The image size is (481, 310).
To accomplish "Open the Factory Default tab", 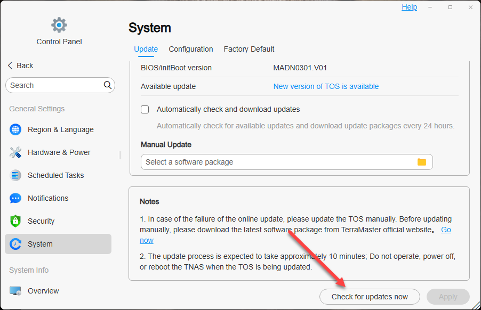I will [x=249, y=49].
